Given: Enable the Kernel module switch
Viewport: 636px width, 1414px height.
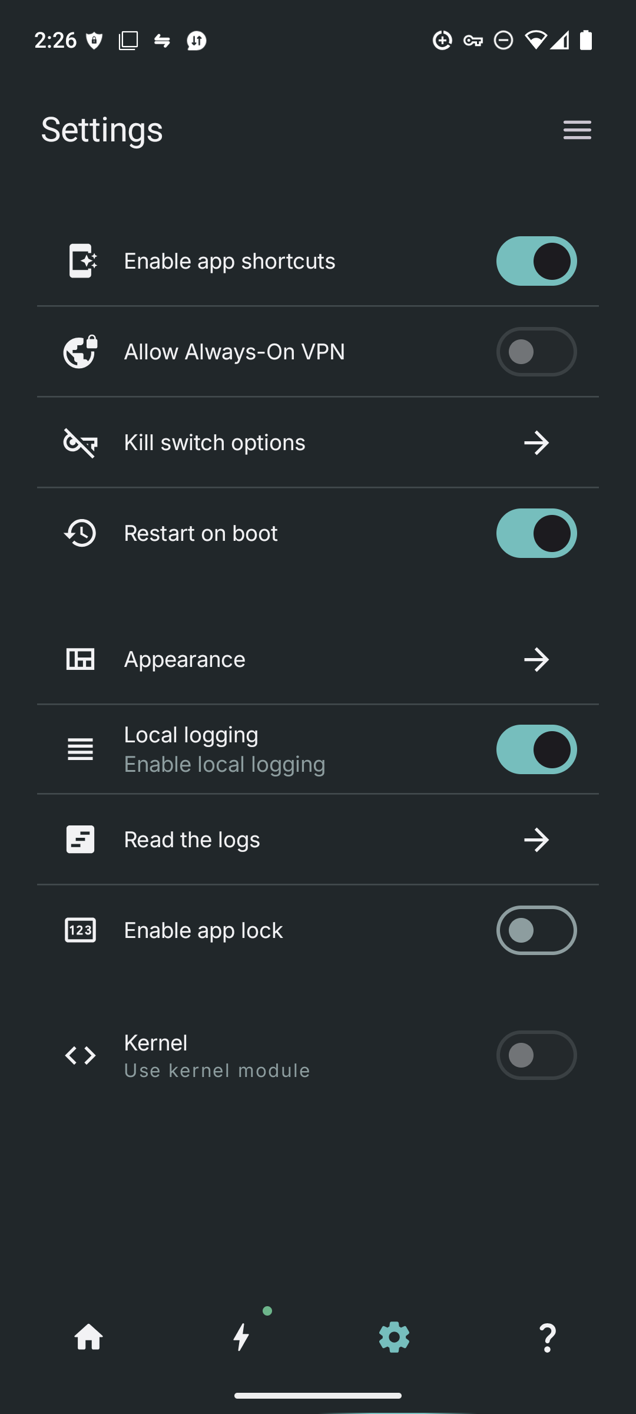Looking at the screenshot, I should tap(536, 1055).
